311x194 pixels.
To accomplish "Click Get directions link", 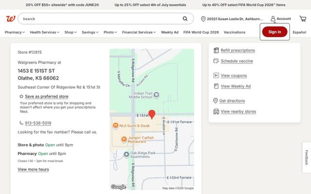I will [232, 100].
